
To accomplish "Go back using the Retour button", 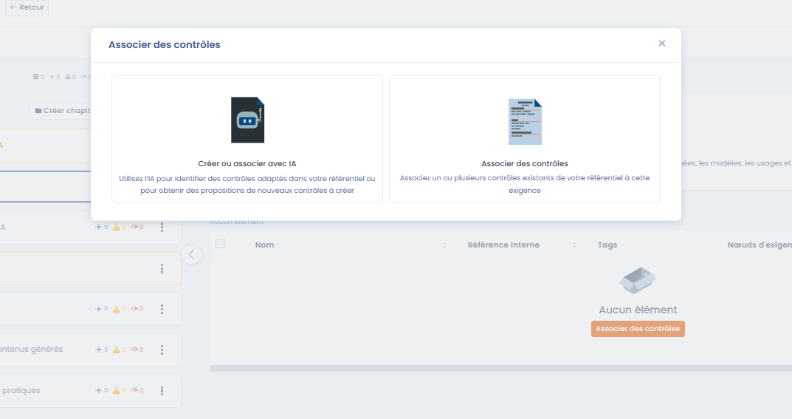I will (x=27, y=7).
